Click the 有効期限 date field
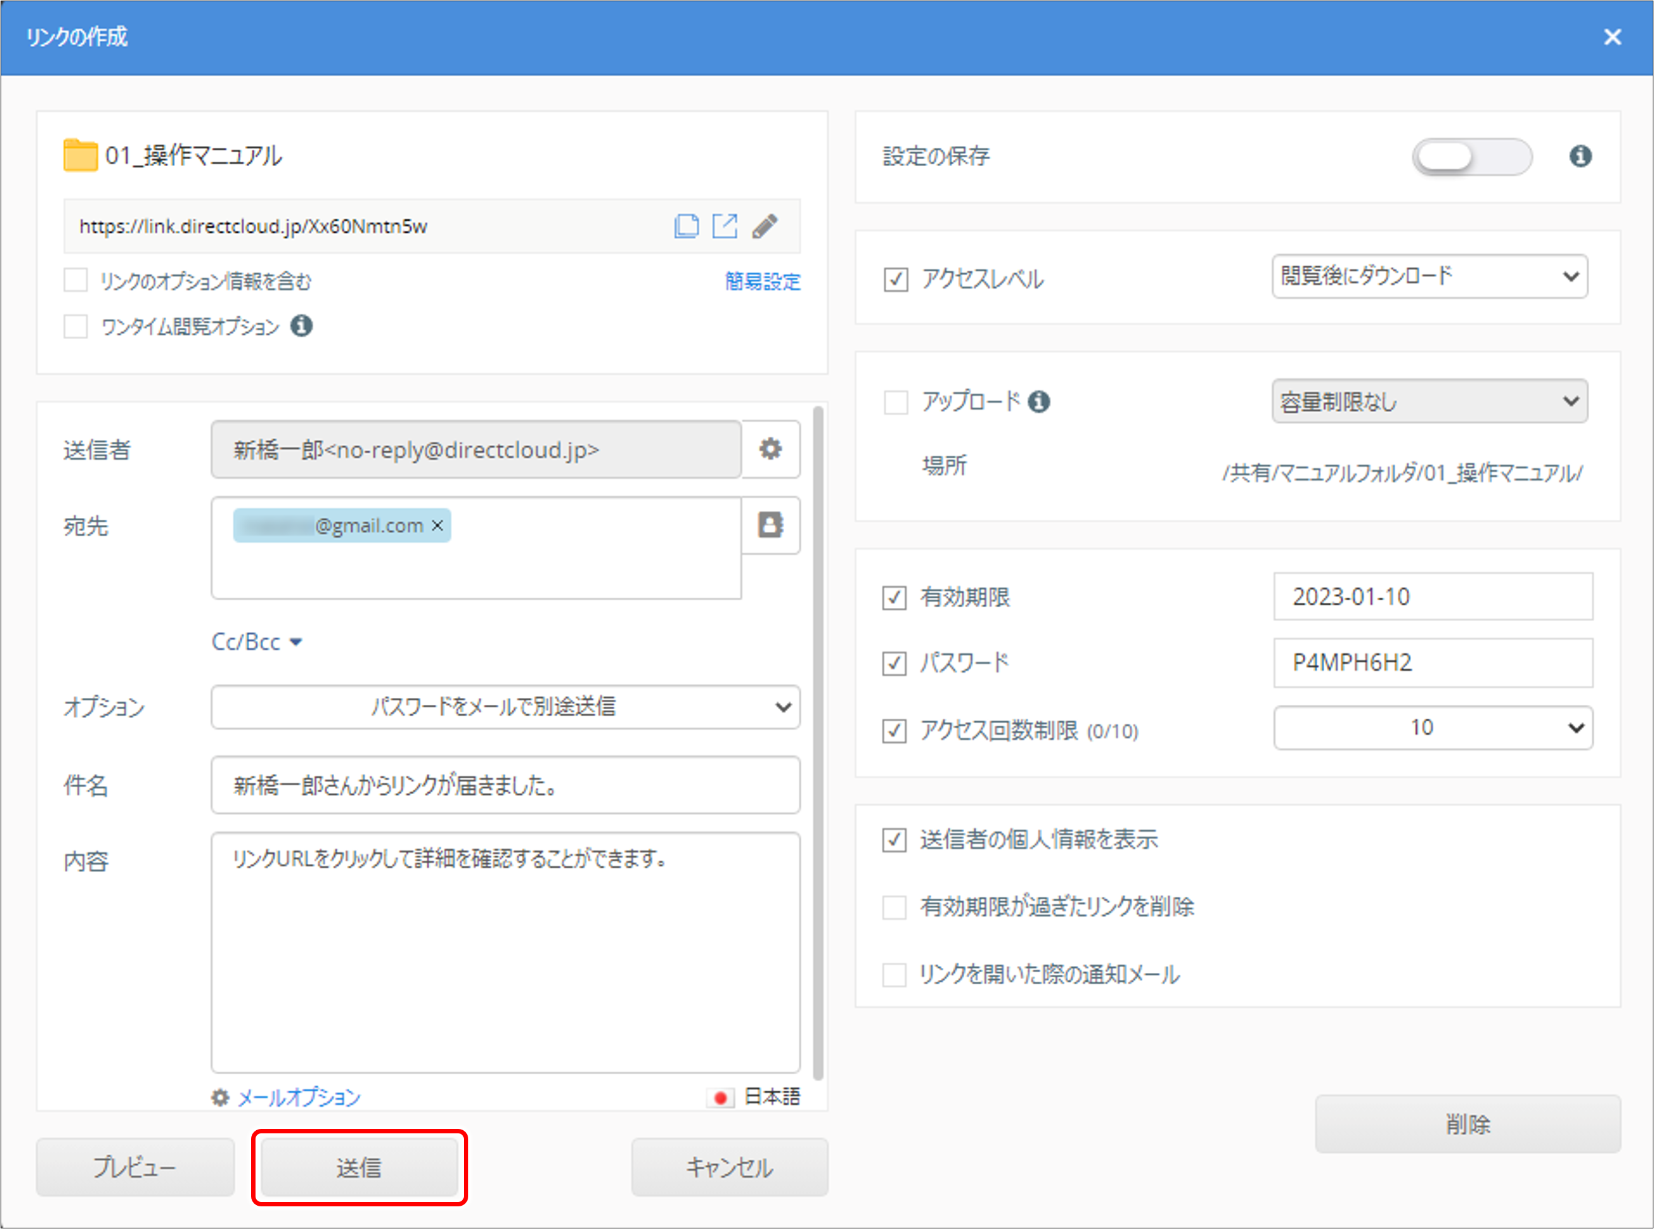 pyautogui.click(x=1432, y=597)
